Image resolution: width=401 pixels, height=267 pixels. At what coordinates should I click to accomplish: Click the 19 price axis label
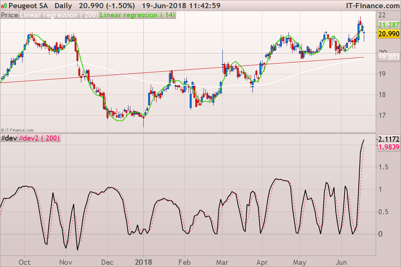(x=382, y=74)
